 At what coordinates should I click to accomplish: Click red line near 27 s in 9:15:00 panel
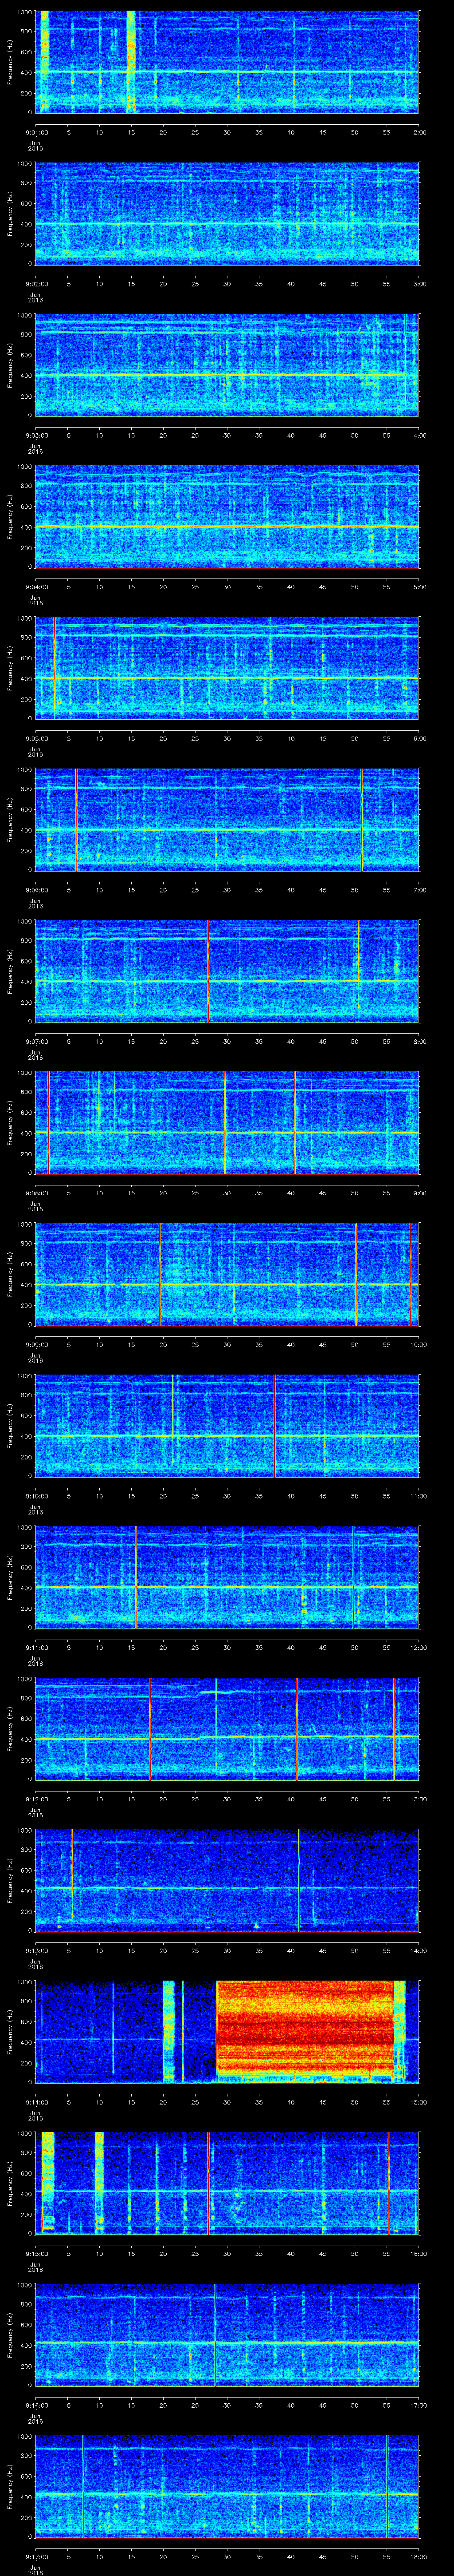coord(207,2184)
